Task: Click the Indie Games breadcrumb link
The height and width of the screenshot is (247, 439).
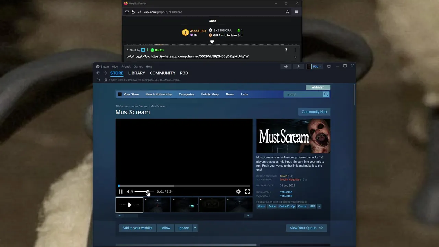Action: [x=139, y=106]
